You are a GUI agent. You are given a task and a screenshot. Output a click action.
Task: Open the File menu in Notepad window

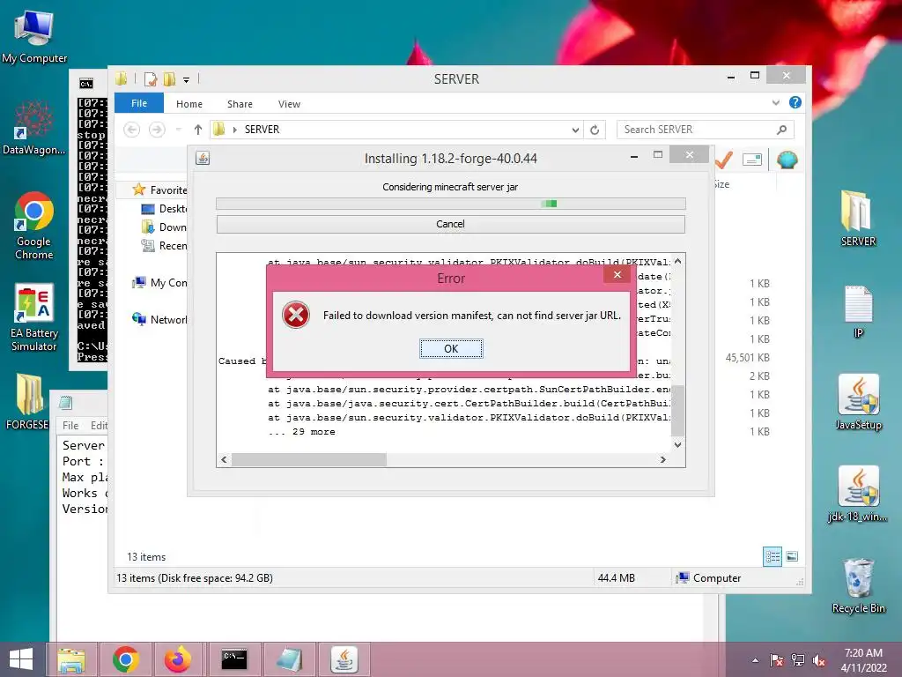point(70,426)
